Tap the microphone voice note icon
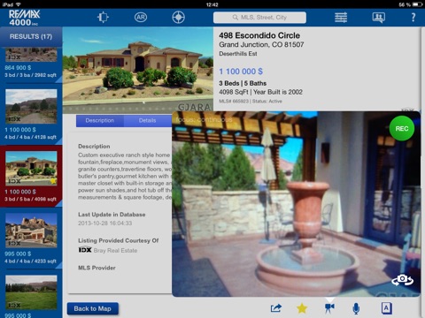 [x=356, y=308]
